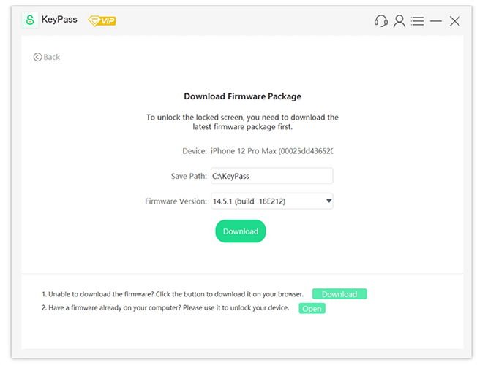Open the user account profile icon

pos(399,21)
